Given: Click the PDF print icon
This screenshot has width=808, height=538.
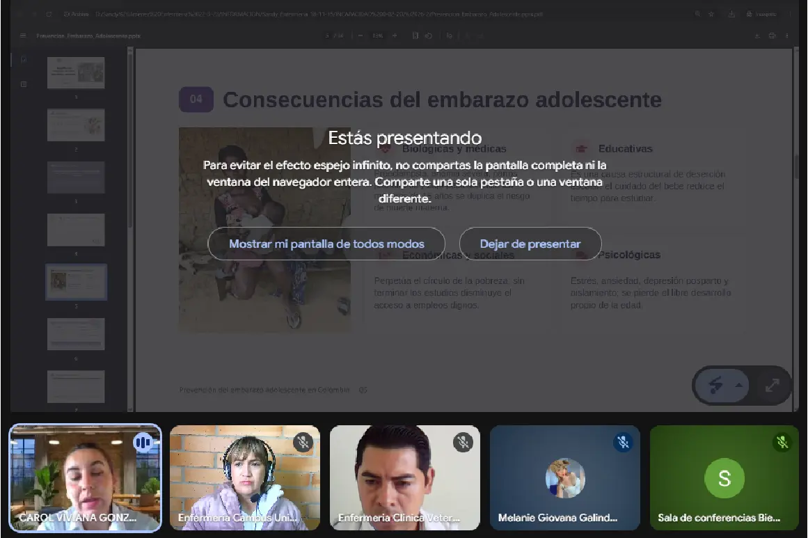Looking at the screenshot, I should 772,36.
